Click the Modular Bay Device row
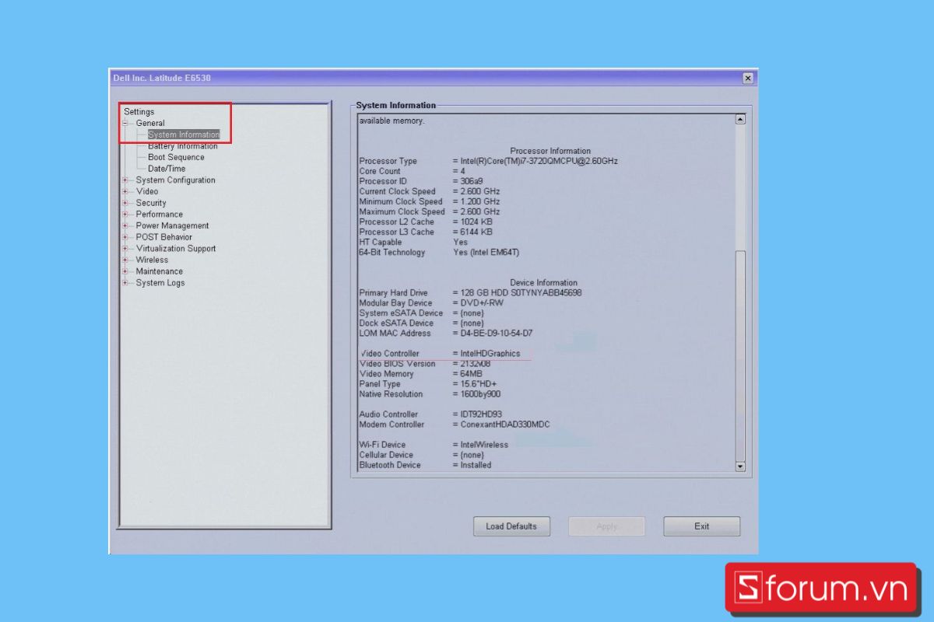This screenshot has width=934, height=622. (x=431, y=303)
